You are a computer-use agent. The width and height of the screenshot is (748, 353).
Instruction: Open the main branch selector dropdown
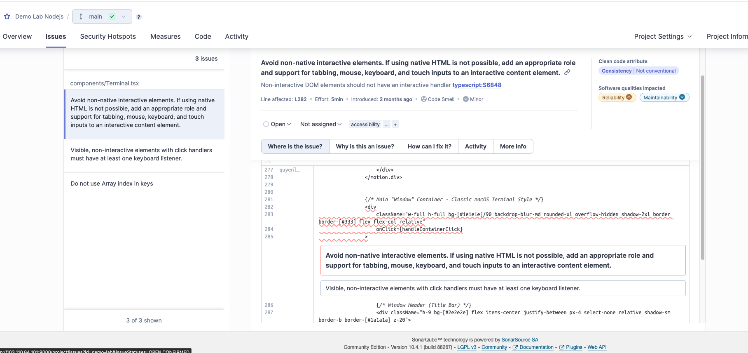coord(123,16)
